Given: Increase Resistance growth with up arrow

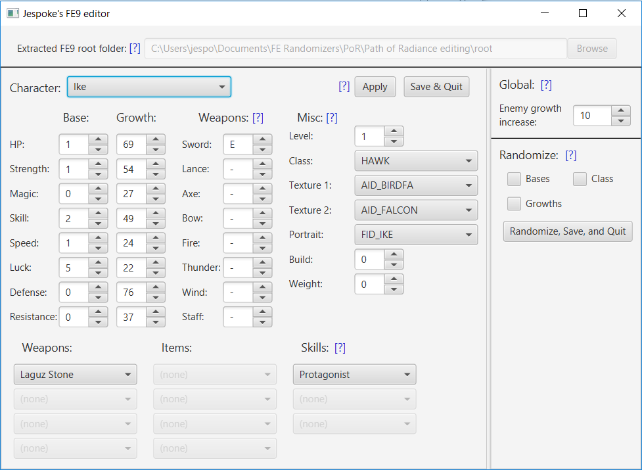Looking at the screenshot, I should tap(156, 312).
